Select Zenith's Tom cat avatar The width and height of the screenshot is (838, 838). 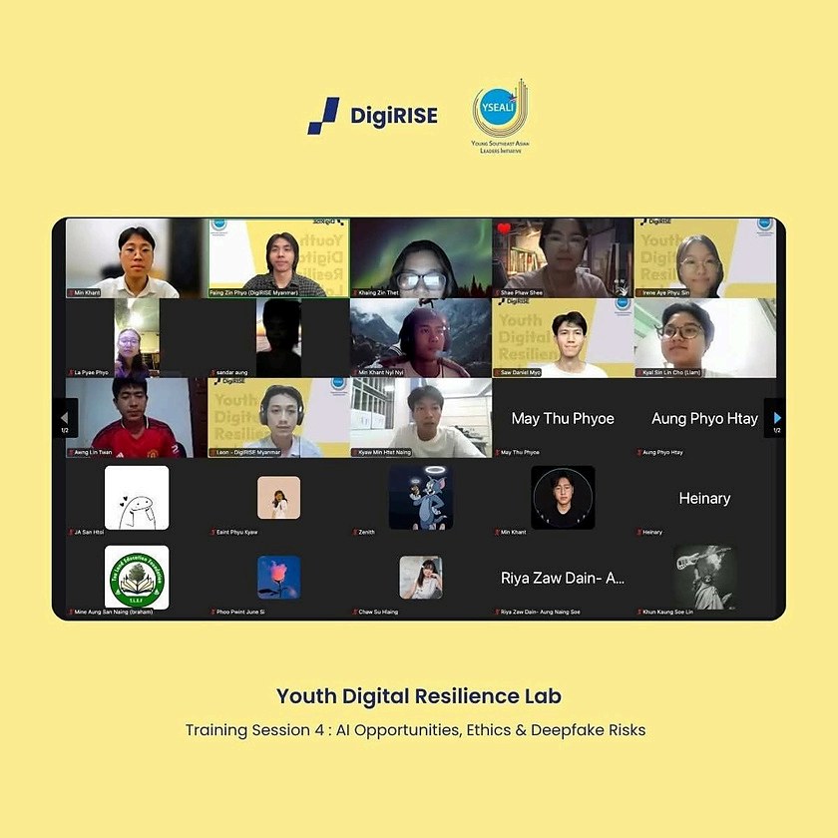(x=421, y=498)
